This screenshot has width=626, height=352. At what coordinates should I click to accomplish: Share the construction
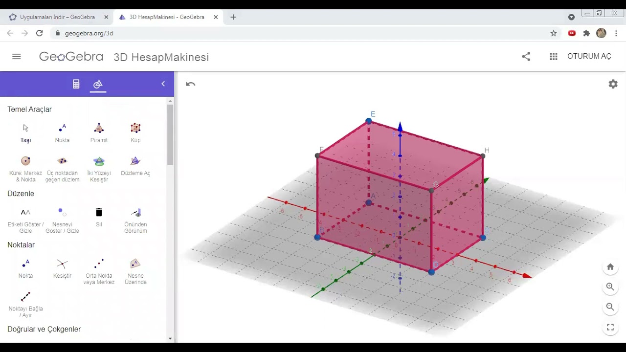(x=526, y=57)
